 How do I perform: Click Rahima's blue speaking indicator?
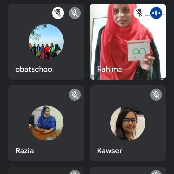click(x=156, y=13)
